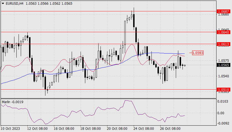
Task: Select the -0.0092 Marlin scale value
Action: pyautogui.click(x=223, y=123)
